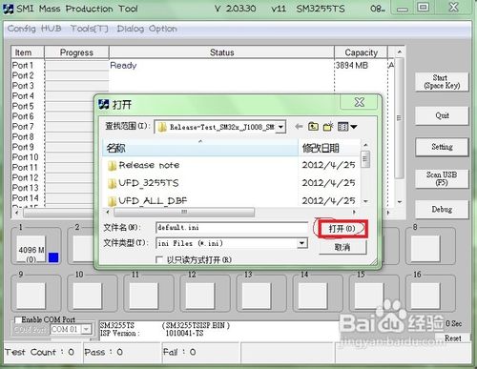Click Scan USB (F5) button
Screen dimensions: 477x369
point(442,178)
